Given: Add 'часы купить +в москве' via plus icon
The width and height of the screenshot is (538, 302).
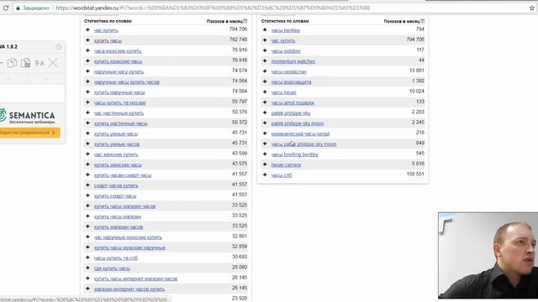Looking at the screenshot, I should point(87,102).
